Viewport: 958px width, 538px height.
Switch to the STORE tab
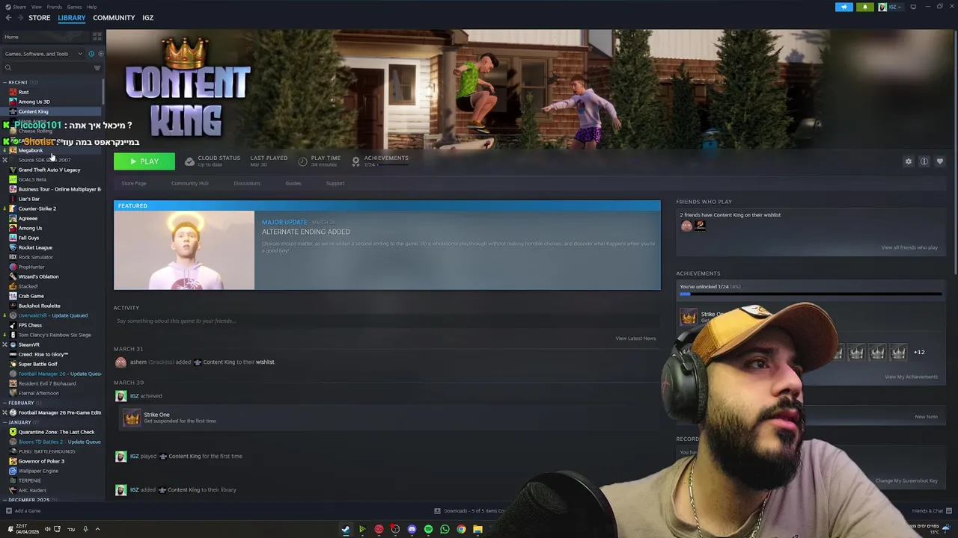click(40, 18)
